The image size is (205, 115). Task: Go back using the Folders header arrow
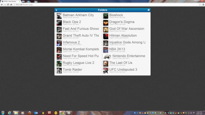[x=56, y=10]
